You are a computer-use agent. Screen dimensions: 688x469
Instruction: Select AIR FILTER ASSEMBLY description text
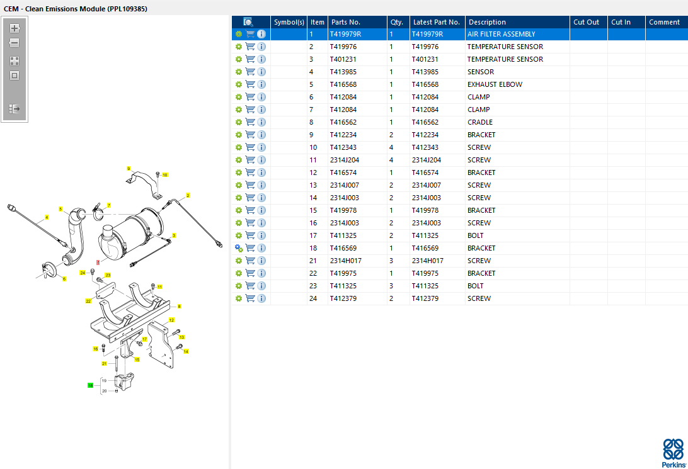[x=502, y=34]
